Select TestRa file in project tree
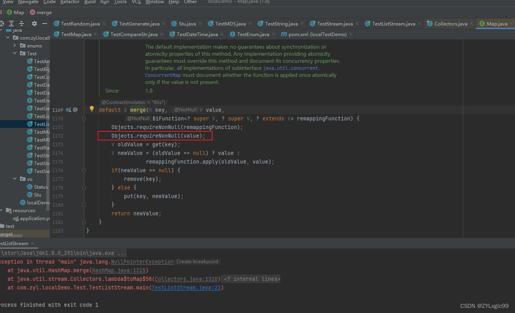515x313 pixels. tap(42, 148)
